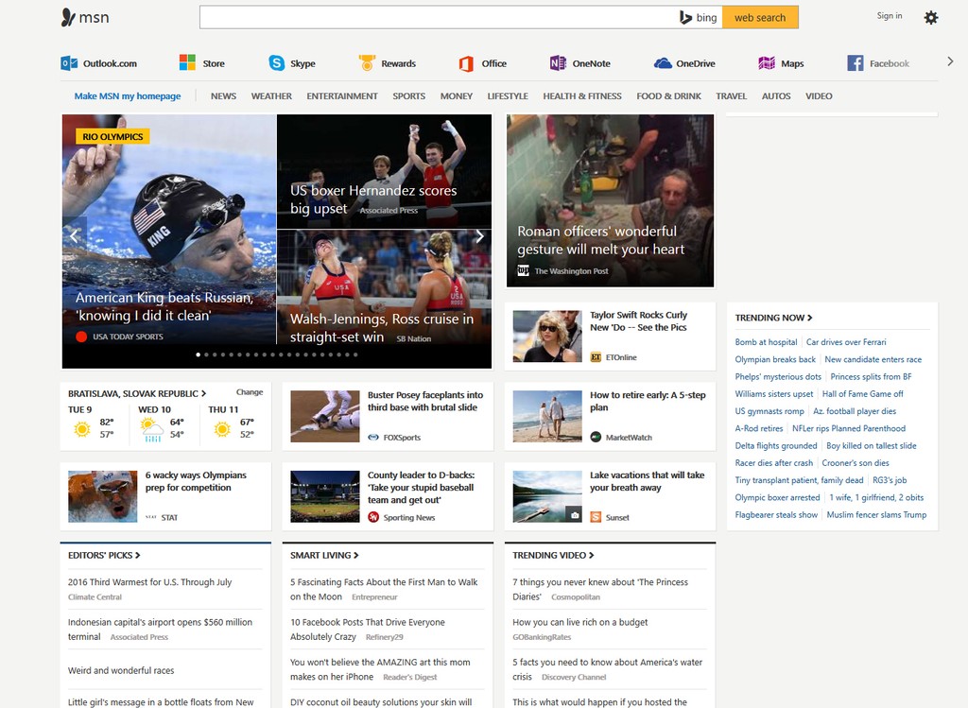Click inside the Bing search field

tap(435, 17)
